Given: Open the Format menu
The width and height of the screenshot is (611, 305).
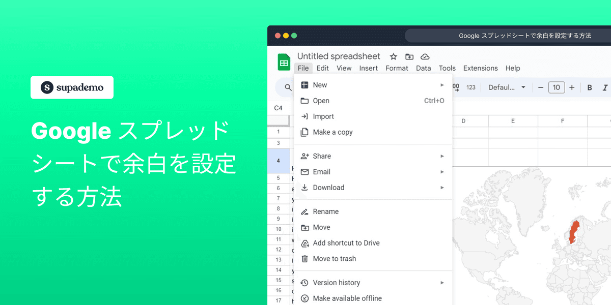Looking at the screenshot, I should (397, 68).
